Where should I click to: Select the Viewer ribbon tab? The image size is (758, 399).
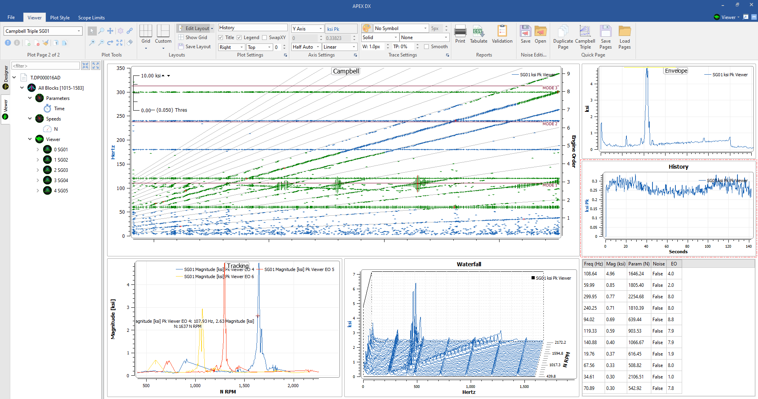click(x=34, y=18)
